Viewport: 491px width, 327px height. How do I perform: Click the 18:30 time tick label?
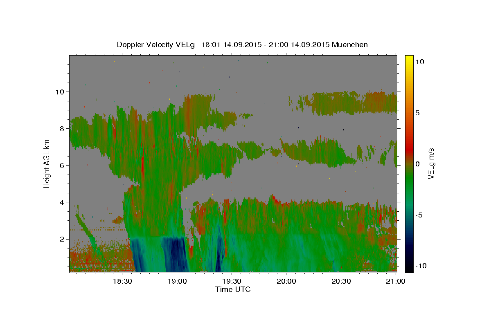tap(122, 282)
